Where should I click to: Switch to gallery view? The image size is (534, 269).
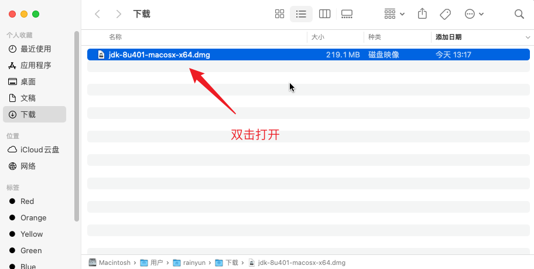click(347, 14)
